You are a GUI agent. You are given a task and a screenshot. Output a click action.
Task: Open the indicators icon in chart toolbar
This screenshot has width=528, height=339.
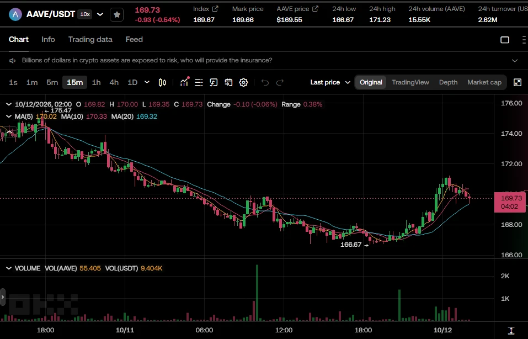coord(184,82)
